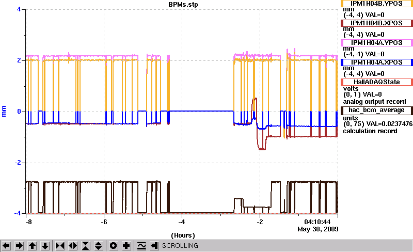Click the BPMs.stp plot title

[183, 5]
